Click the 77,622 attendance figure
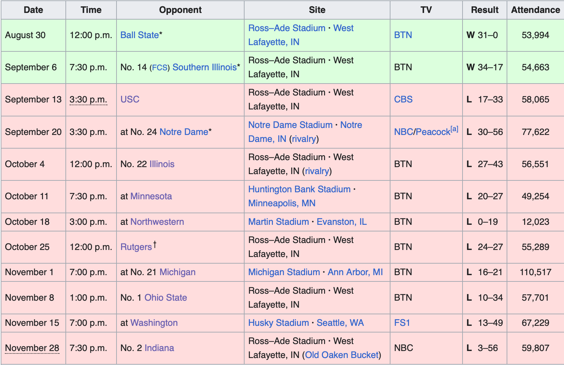The image size is (564, 365). point(536,132)
